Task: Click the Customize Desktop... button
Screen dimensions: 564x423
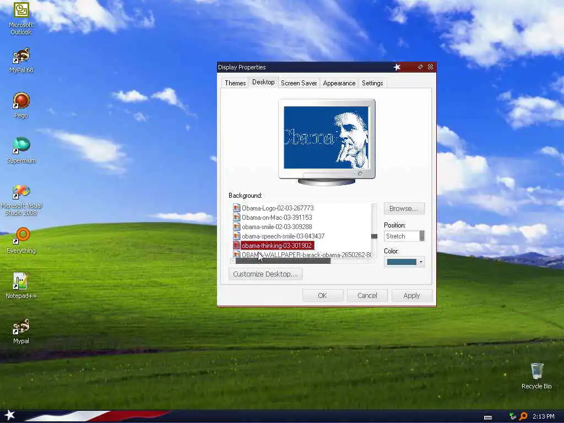Action: (265, 274)
